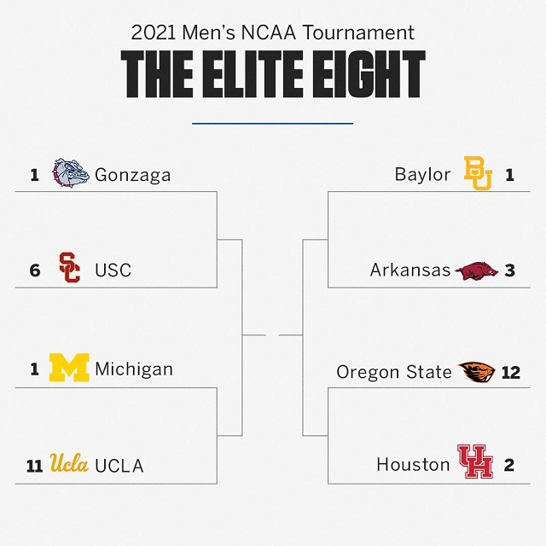Click the Arkansas Razorback hog logo
The height and width of the screenshot is (546, 546).
click(x=477, y=271)
